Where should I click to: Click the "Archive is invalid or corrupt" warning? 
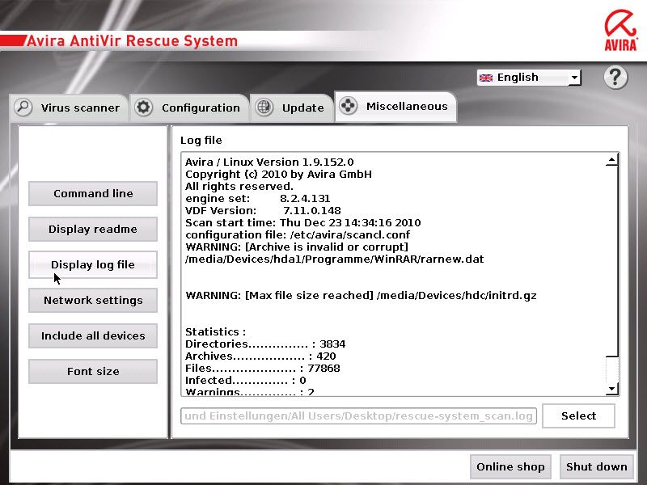297,247
